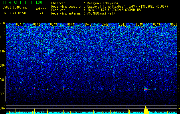Click time marker 0543
Screen dimensions: 180x114
pyautogui.click(x=54, y=25)
